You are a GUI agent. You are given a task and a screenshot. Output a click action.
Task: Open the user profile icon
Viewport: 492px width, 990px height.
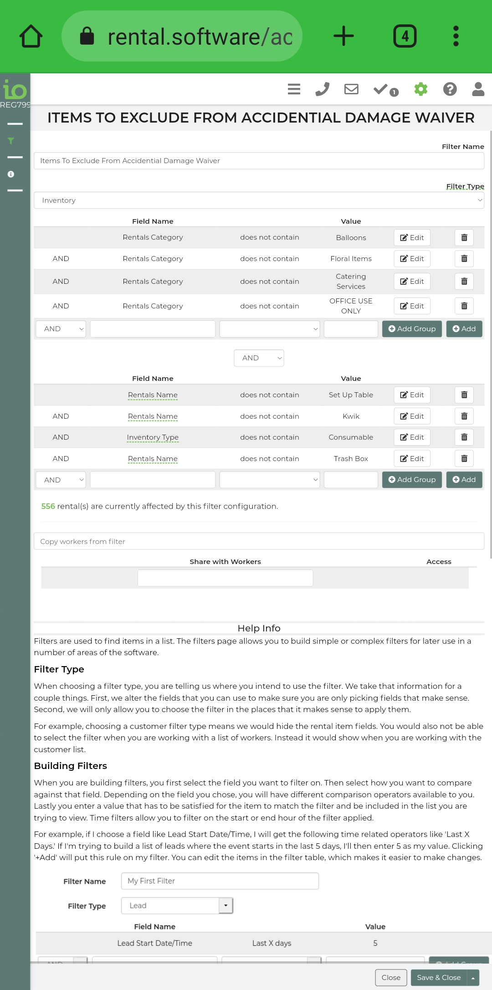(478, 89)
